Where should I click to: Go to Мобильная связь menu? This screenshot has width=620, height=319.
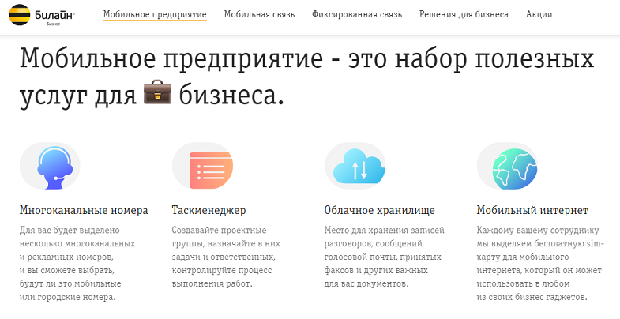coord(259,15)
